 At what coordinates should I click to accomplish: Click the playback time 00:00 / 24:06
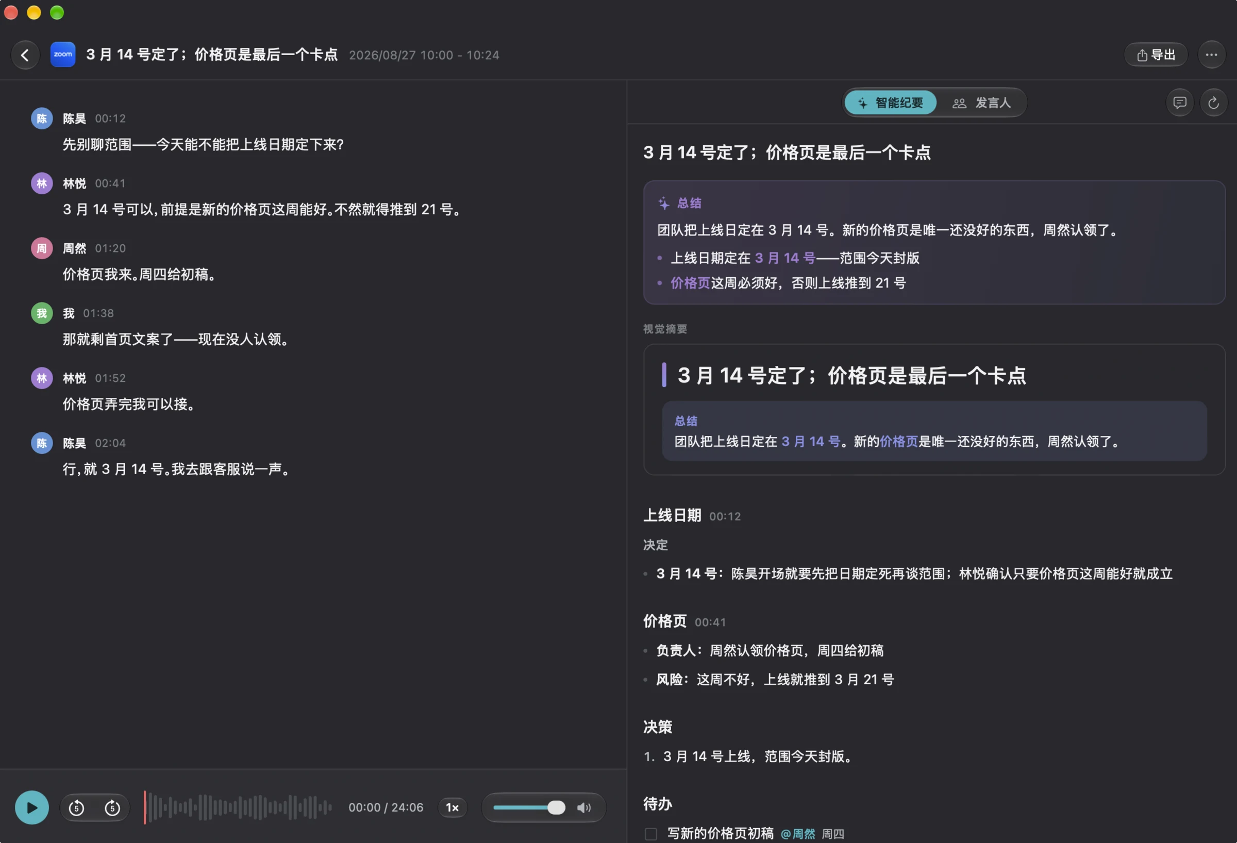coord(386,808)
